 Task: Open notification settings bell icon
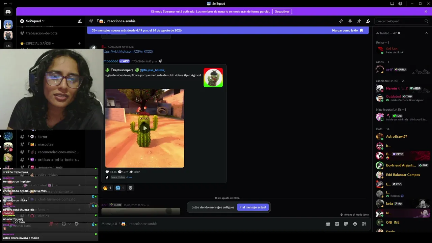350,21
